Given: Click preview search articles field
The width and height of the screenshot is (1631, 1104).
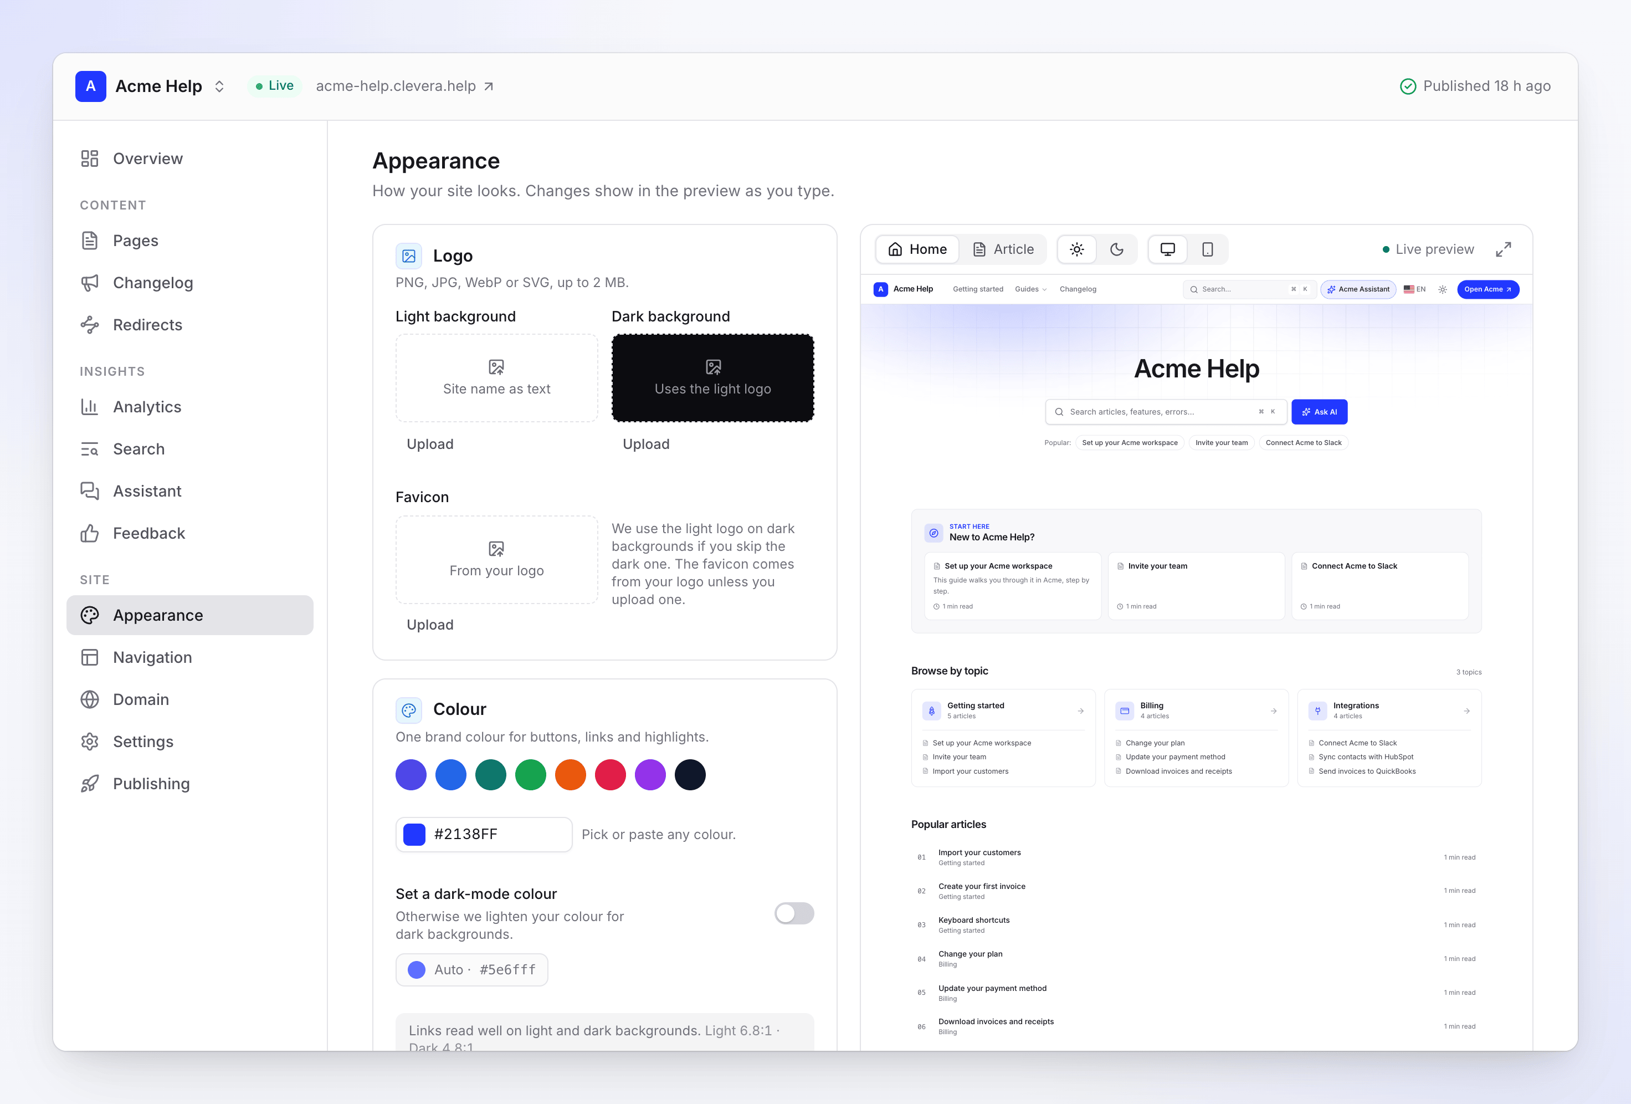Looking at the screenshot, I should 1166,412.
